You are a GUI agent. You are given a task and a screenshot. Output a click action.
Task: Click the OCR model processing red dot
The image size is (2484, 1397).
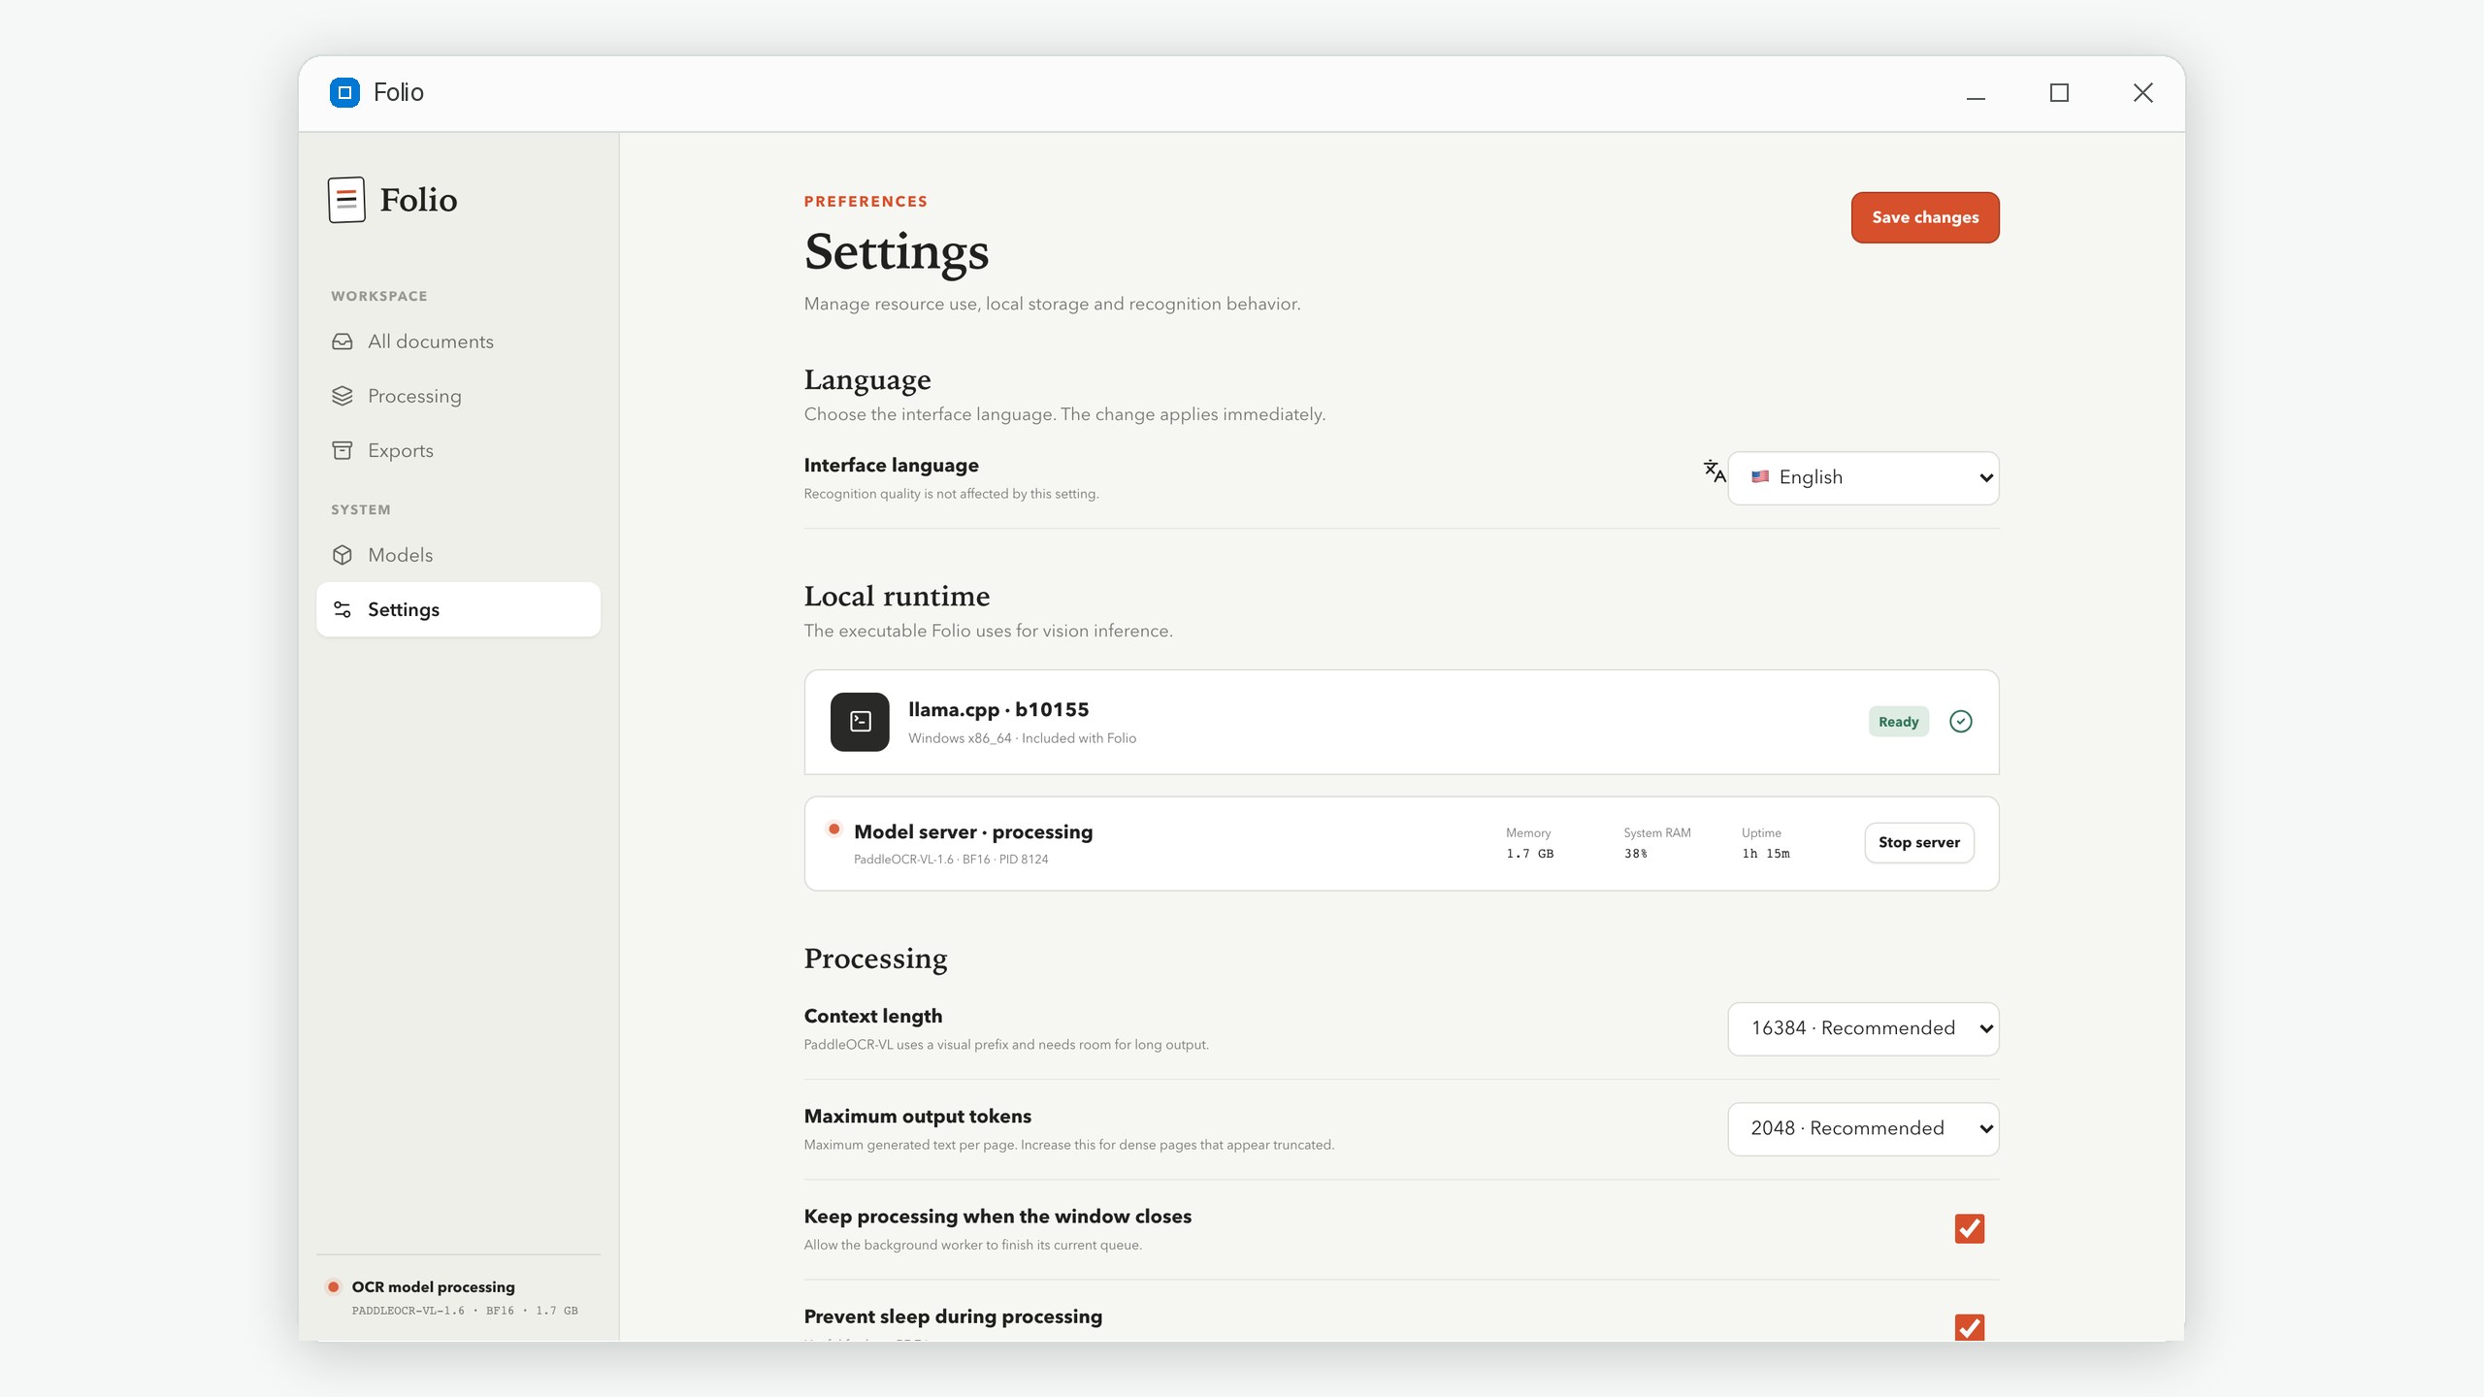[x=333, y=1287]
